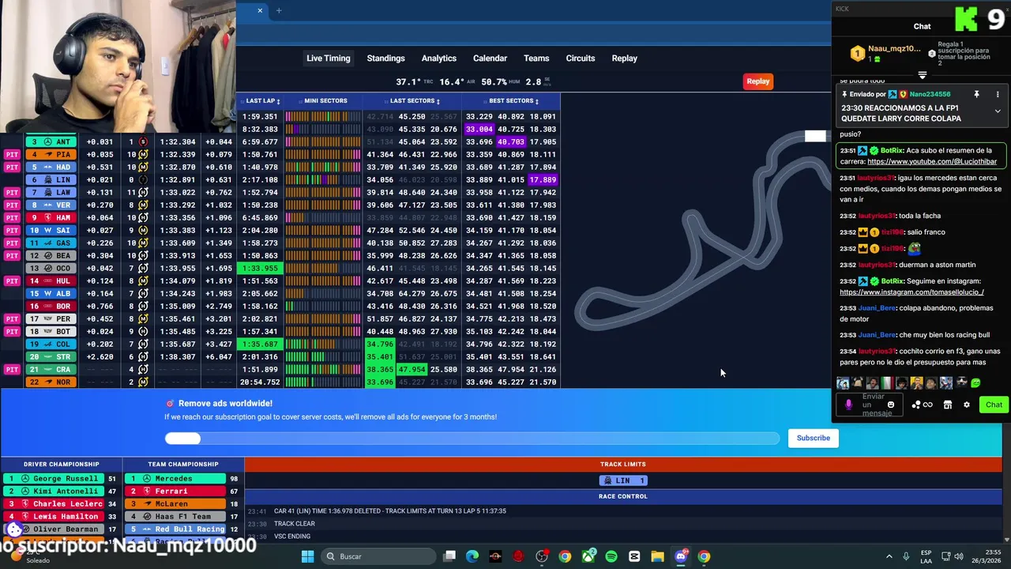This screenshot has width=1011, height=569.
Task: Sort by the Best Sectors column header
Action: [x=513, y=100]
